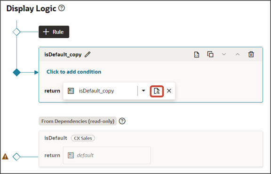Select the filled diamond node for isDefault_copy

(16, 73)
